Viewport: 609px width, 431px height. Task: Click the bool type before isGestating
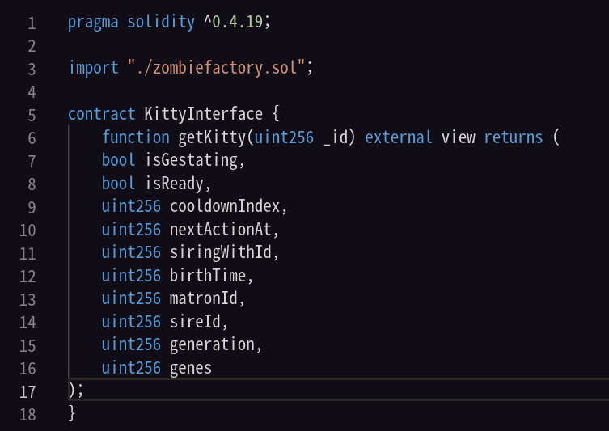coord(118,160)
